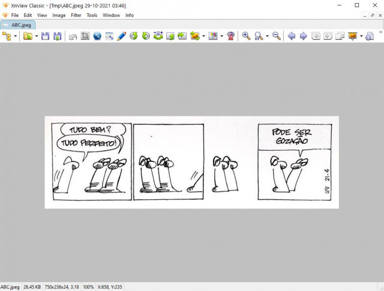Click the Open file folder icon

(28, 36)
